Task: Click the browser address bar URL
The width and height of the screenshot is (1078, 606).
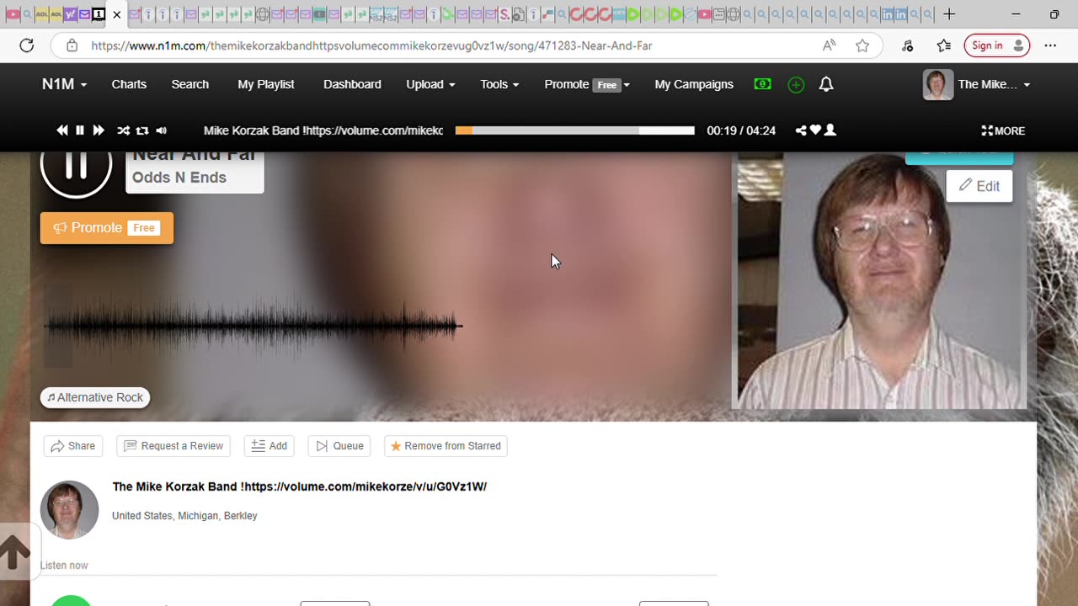Action: click(x=371, y=45)
